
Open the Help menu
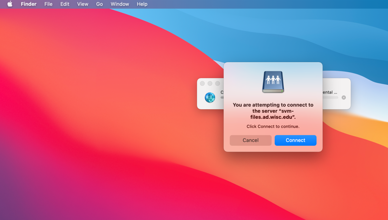click(x=142, y=4)
